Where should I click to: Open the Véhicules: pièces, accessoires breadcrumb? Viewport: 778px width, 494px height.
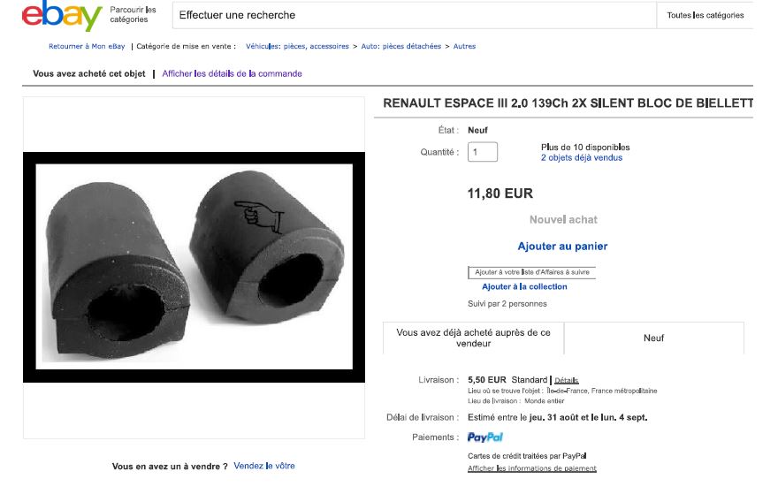297,46
